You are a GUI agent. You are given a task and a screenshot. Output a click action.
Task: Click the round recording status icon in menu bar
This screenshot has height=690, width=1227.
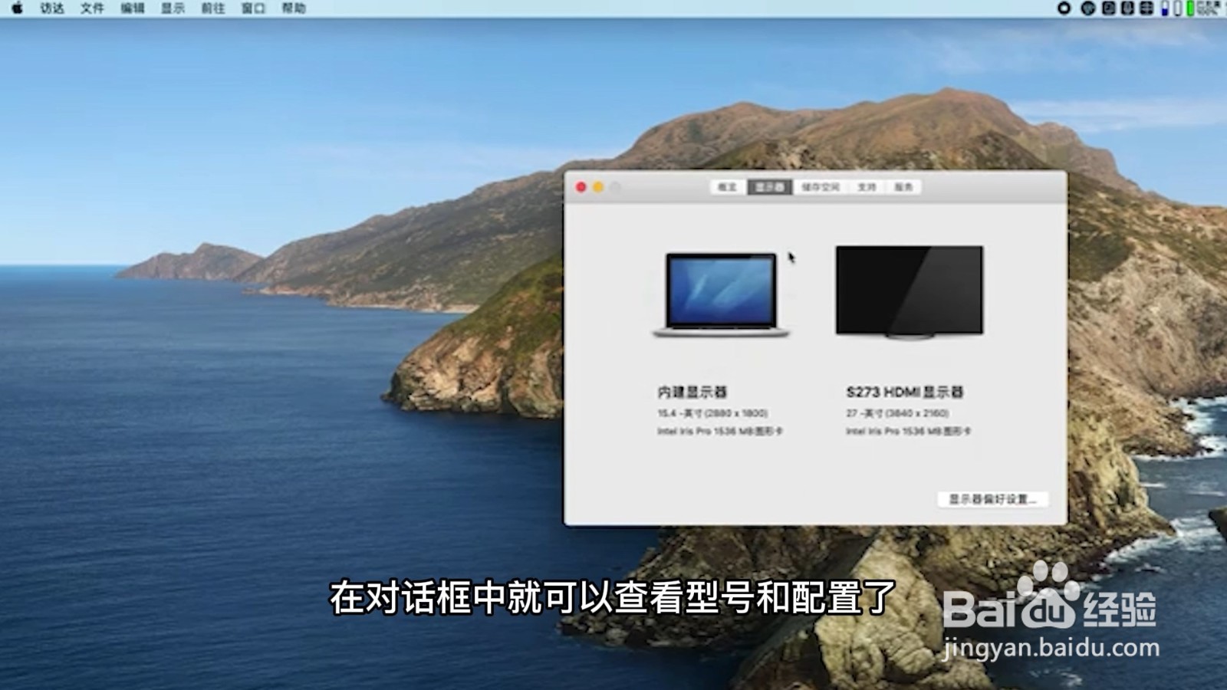click(x=1064, y=9)
